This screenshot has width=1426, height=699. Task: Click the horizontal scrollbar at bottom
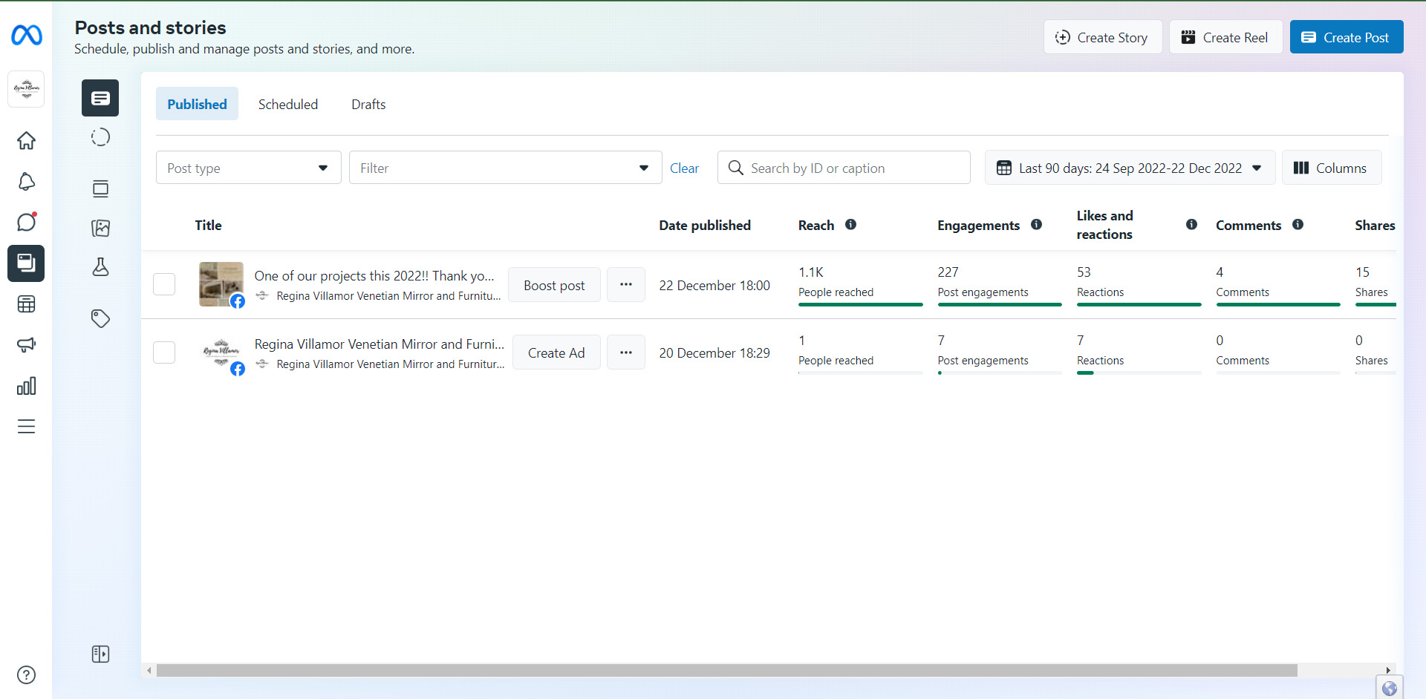tap(726, 671)
